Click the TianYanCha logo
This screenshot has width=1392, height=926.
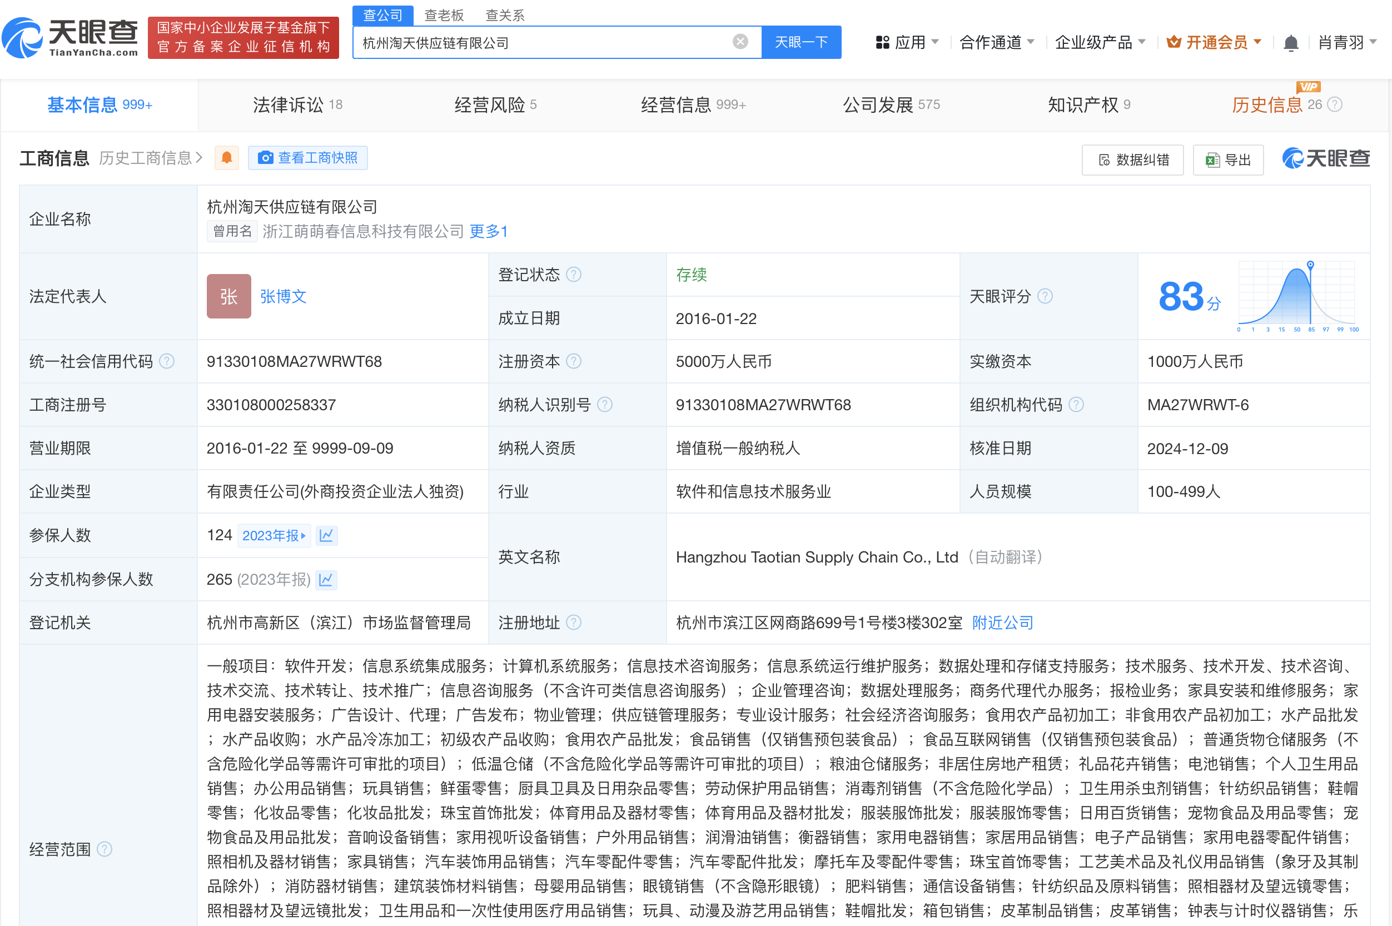(70, 37)
